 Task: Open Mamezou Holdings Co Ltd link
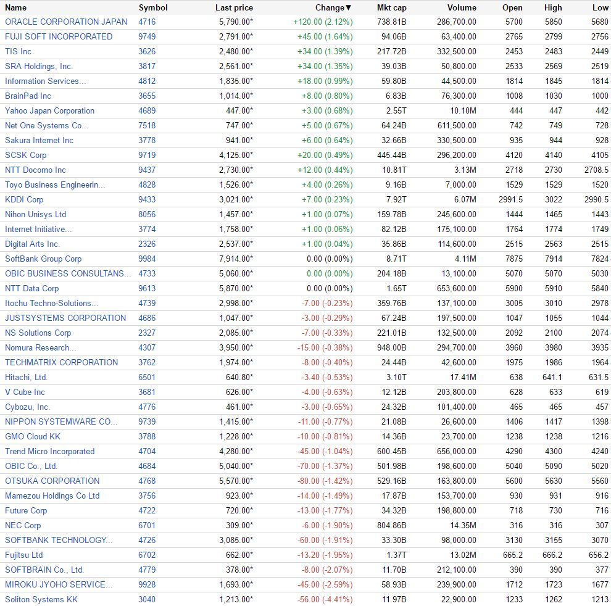[52, 496]
